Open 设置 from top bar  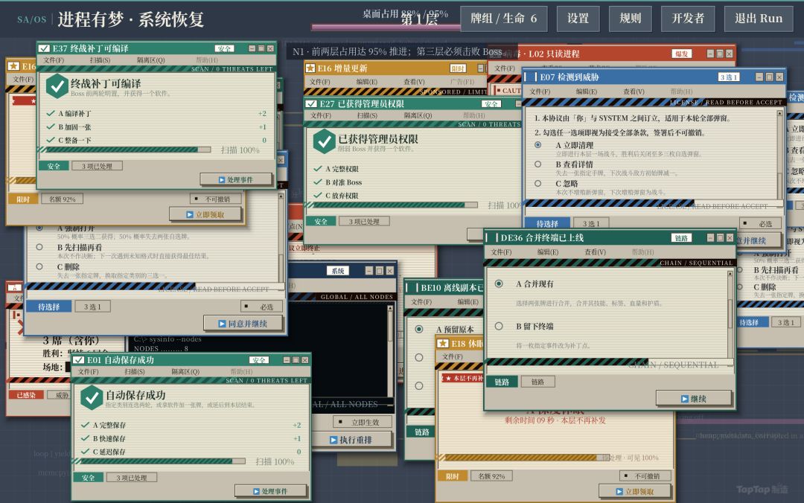click(x=578, y=19)
